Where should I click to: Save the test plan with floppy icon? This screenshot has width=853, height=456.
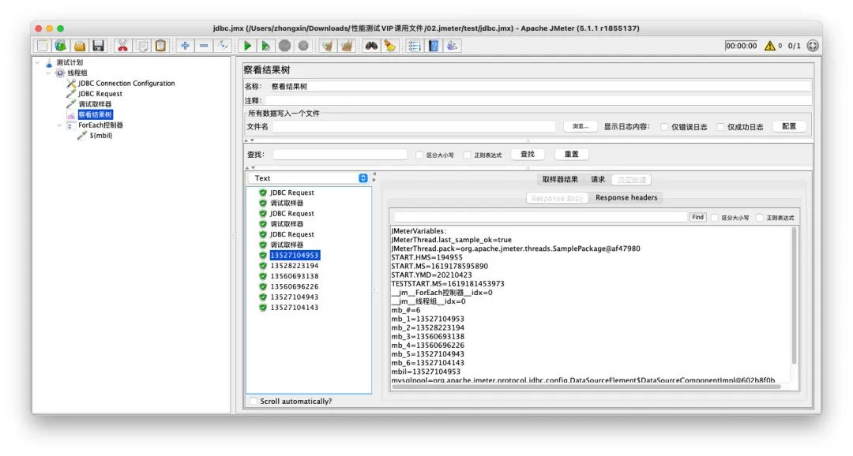click(x=99, y=47)
